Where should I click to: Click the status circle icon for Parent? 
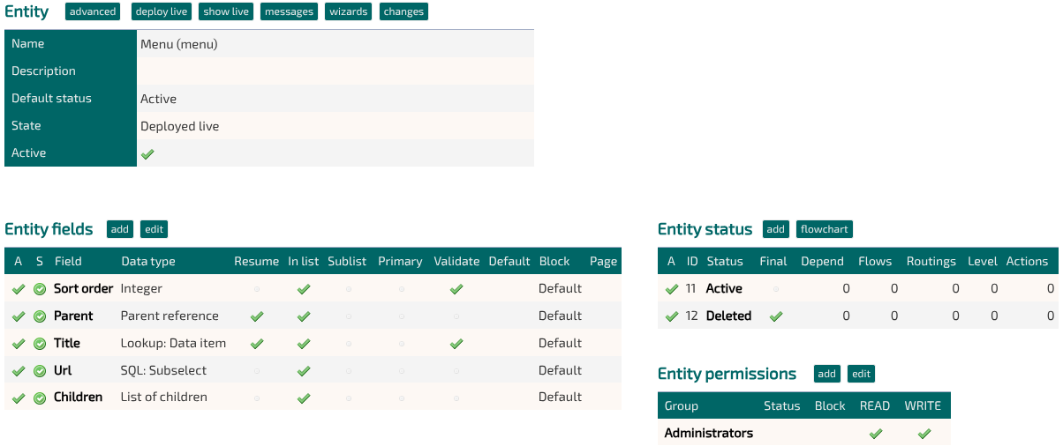click(x=40, y=316)
